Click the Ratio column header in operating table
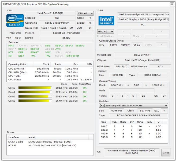The height and width of the screenshot is (161, 176). [56, 64]
